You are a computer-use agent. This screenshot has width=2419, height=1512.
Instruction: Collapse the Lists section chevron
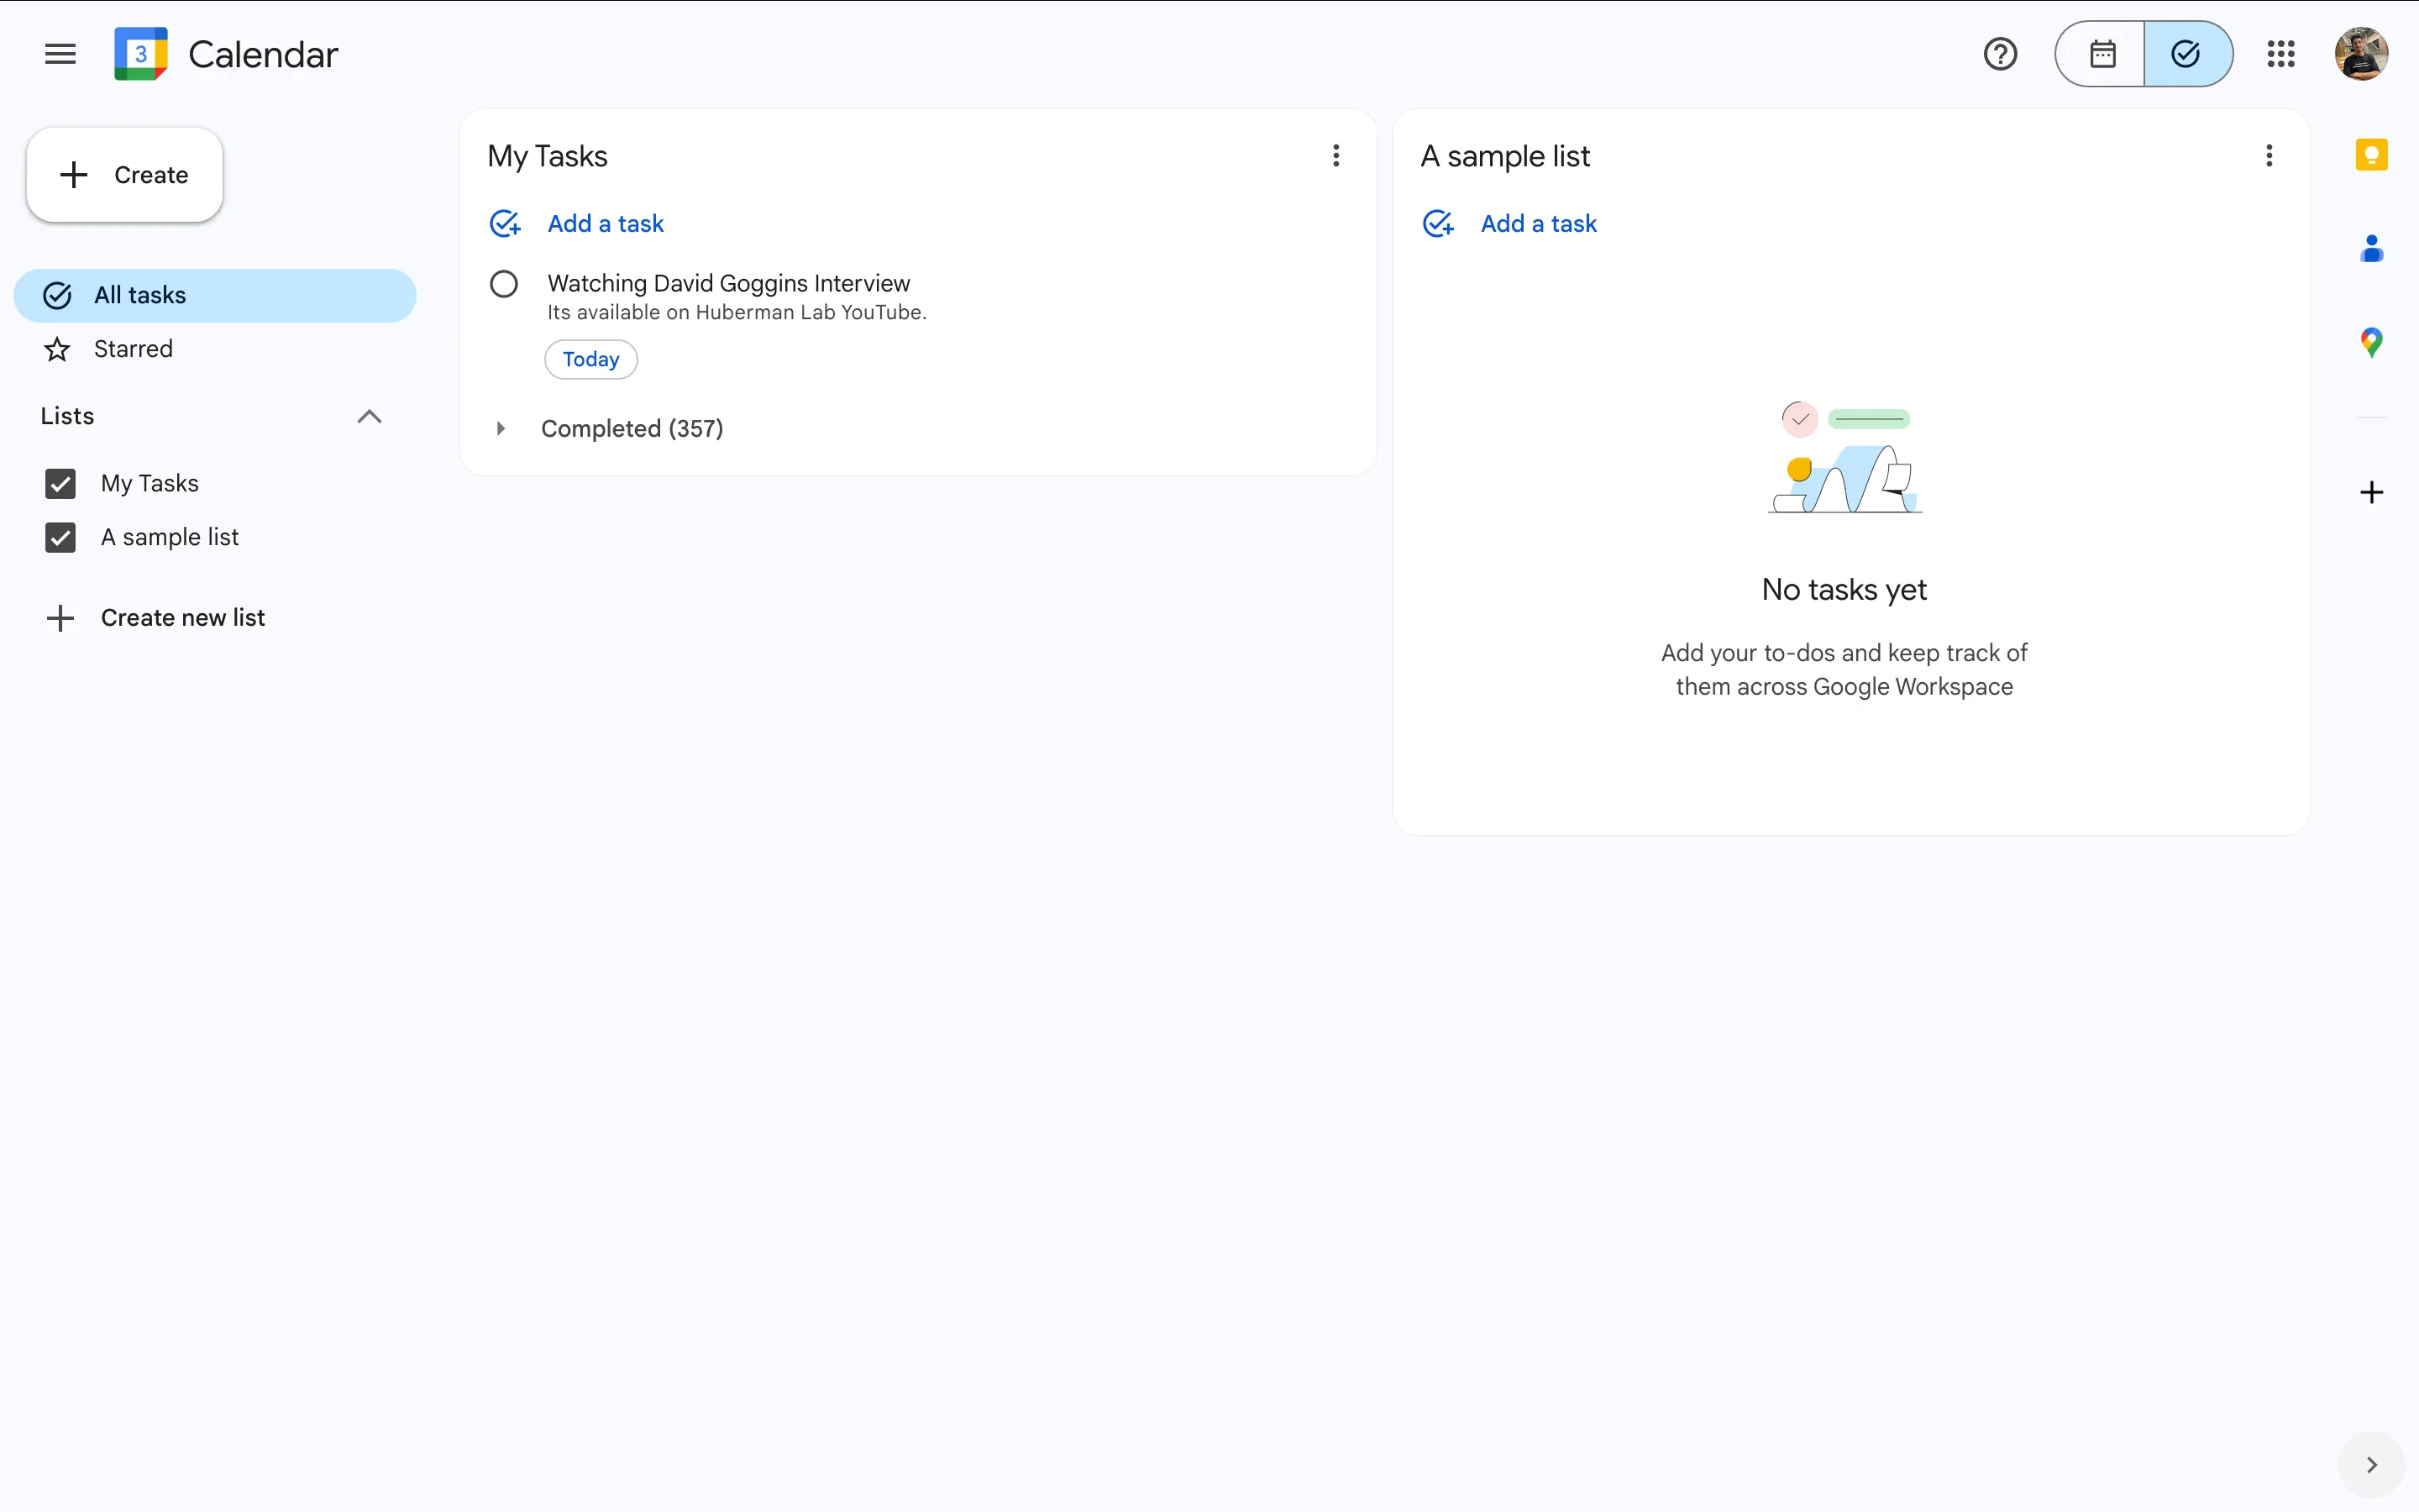click(369, 416)
